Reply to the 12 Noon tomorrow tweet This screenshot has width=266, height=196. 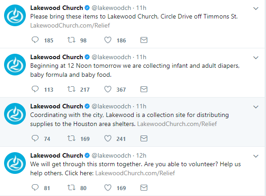(x=35, y=89)
